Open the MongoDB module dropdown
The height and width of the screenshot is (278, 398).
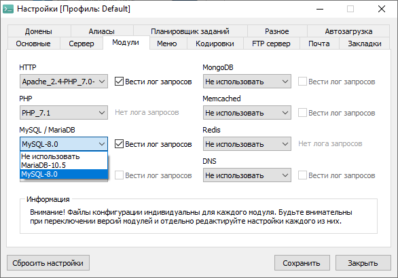tap(247, 82)
